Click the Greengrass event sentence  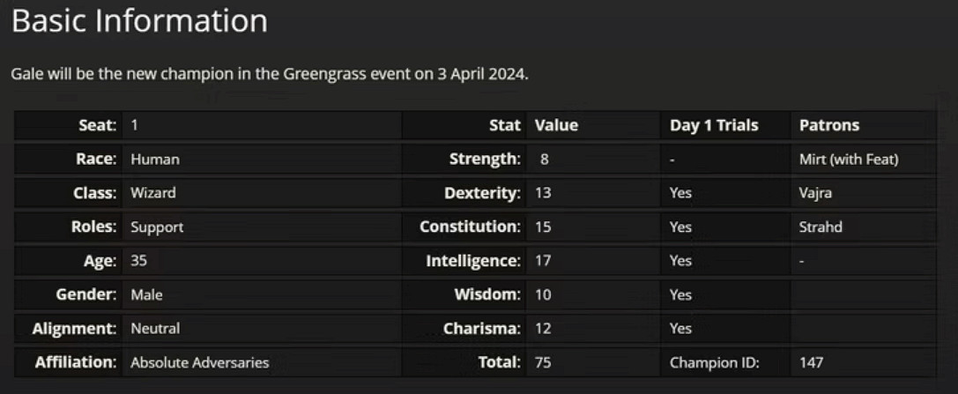click(x=270, y=74)
